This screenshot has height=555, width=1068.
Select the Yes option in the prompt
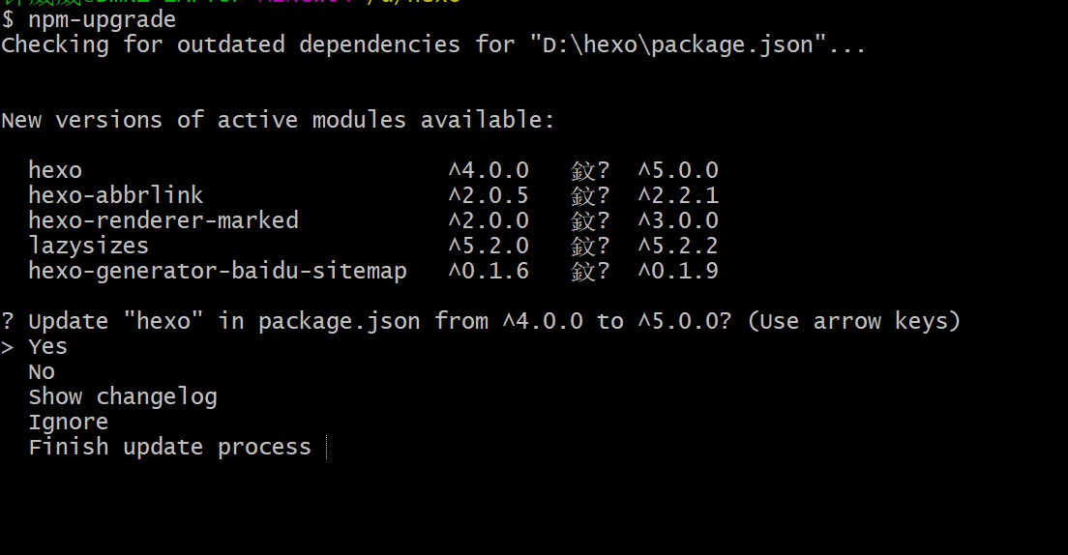point(47,346)
